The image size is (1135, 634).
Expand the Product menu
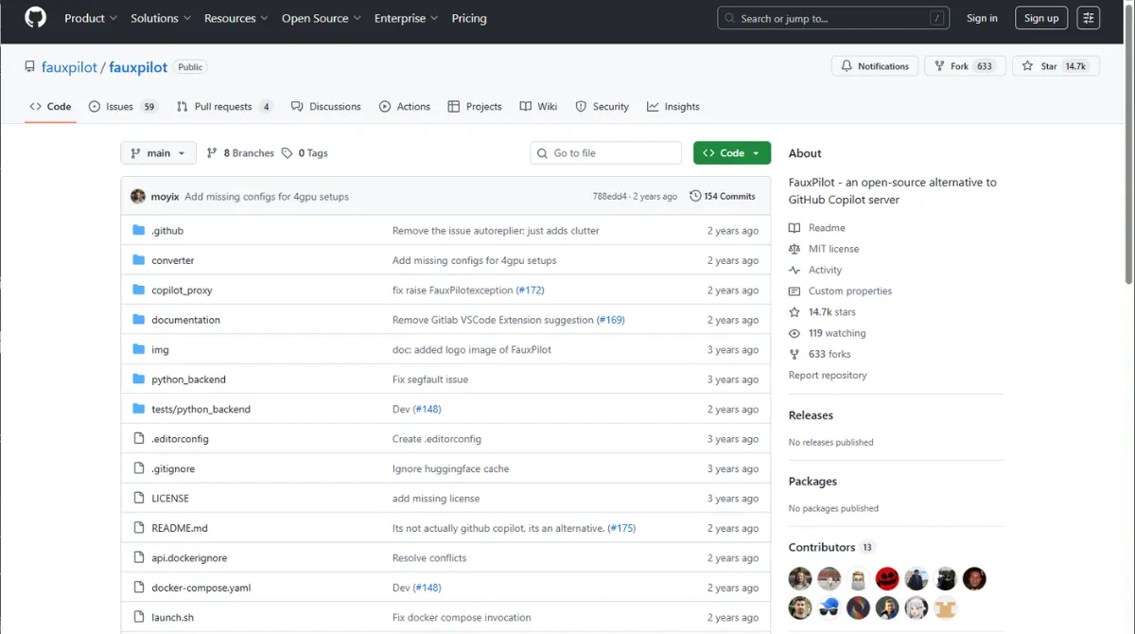pos(91,18)
